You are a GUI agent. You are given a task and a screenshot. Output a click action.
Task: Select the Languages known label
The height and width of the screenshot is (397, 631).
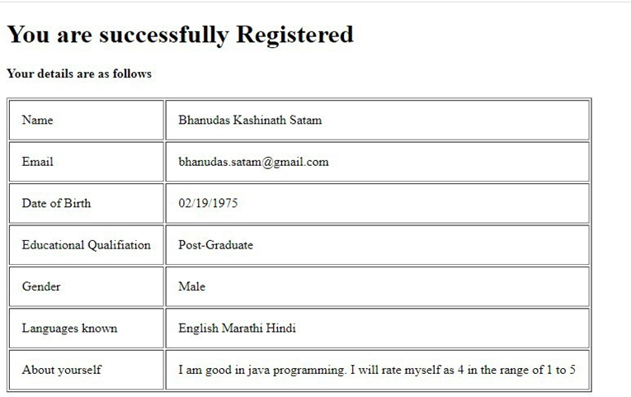tap(69, 328)
